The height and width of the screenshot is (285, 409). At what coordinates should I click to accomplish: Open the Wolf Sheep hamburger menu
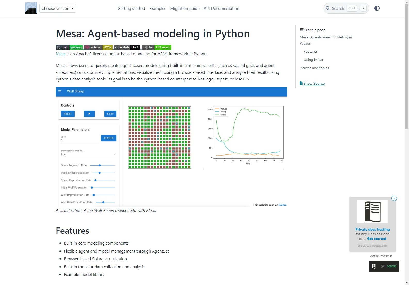60,91
